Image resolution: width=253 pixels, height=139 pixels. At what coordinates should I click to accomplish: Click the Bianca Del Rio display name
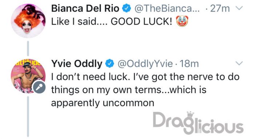(85, 8)
